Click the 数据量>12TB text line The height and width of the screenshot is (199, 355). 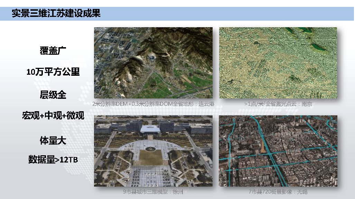53,159
